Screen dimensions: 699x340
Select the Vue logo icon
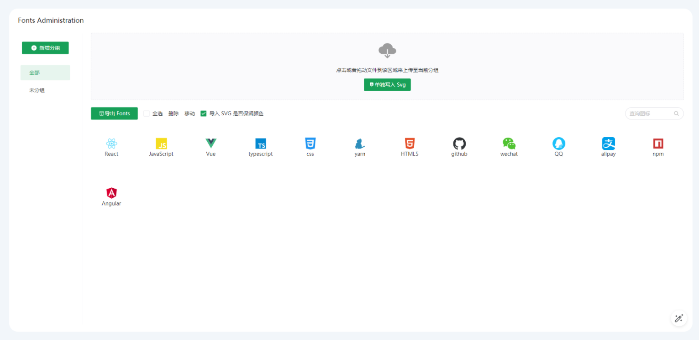tap(211, 144)
